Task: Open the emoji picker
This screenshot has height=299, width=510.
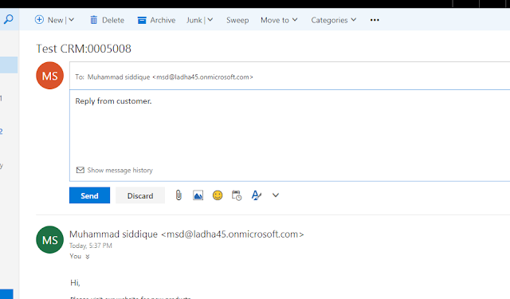Action: click(218, 195)
